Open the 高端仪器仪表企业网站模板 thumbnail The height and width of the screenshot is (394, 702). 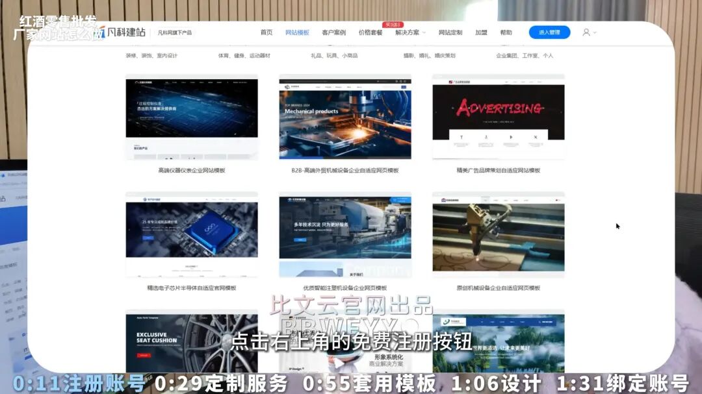click(x=192, y=117)
